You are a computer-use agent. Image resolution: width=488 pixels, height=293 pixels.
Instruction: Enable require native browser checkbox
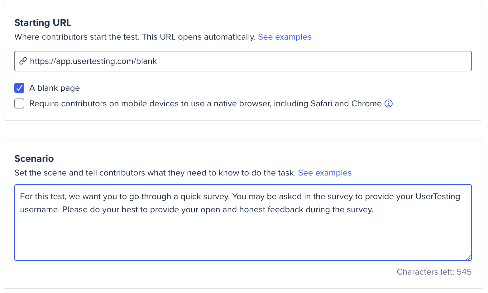[19, 103]
